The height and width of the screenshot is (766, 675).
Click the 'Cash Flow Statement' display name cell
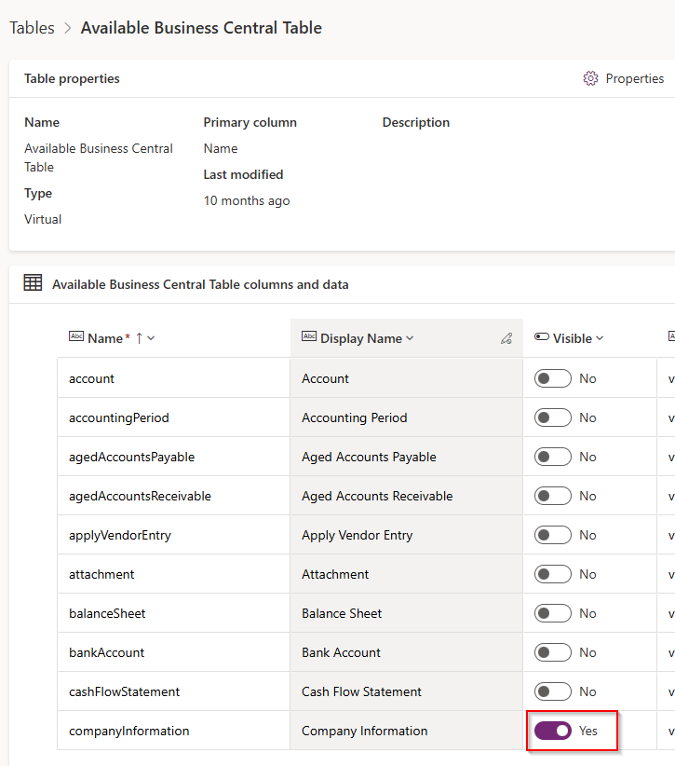407,691
